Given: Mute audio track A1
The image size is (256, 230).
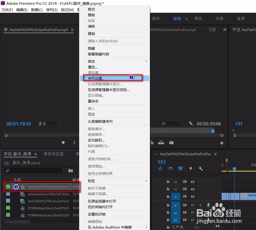Looking at the screenshot, I should tap(193, 205).
